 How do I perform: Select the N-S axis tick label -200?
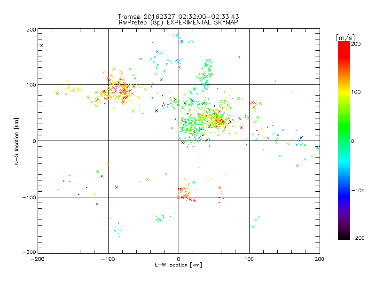[29, 252]
